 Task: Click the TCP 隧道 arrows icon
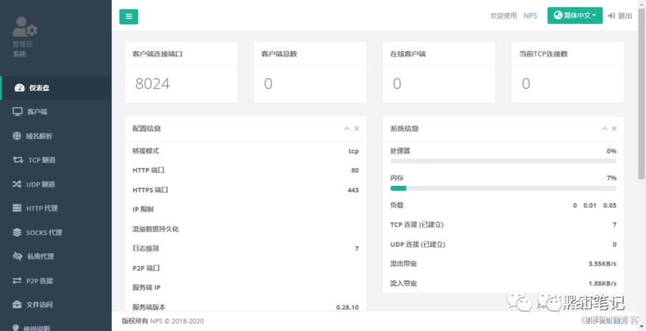tap(18, 160)
